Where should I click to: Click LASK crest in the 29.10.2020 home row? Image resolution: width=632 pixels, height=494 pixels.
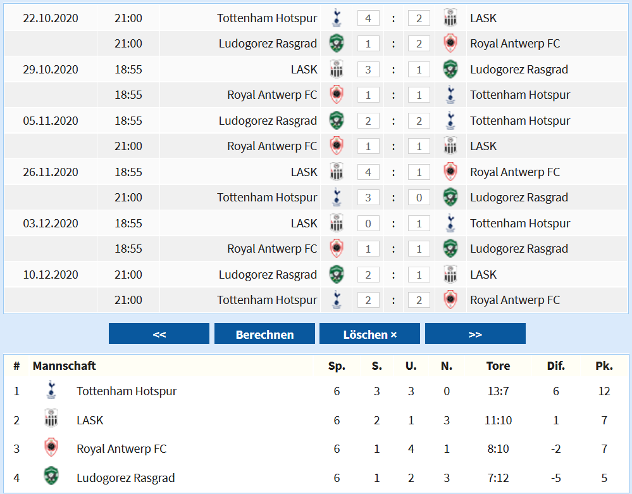pos(337,70)
